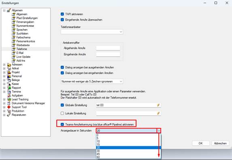Enable Lokale Einstellung checkbox
The image size is (232, 160).
[62, 113]
